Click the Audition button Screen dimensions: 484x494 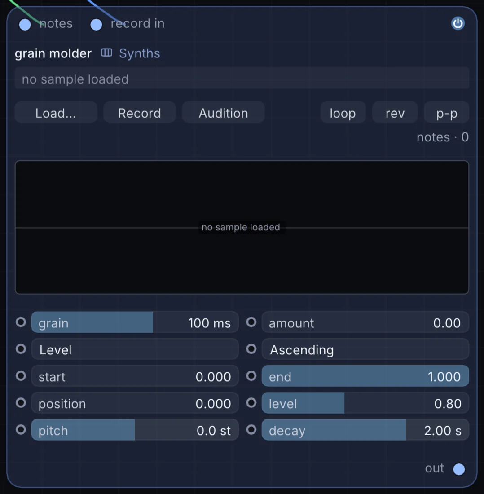[x=223, y=112]
